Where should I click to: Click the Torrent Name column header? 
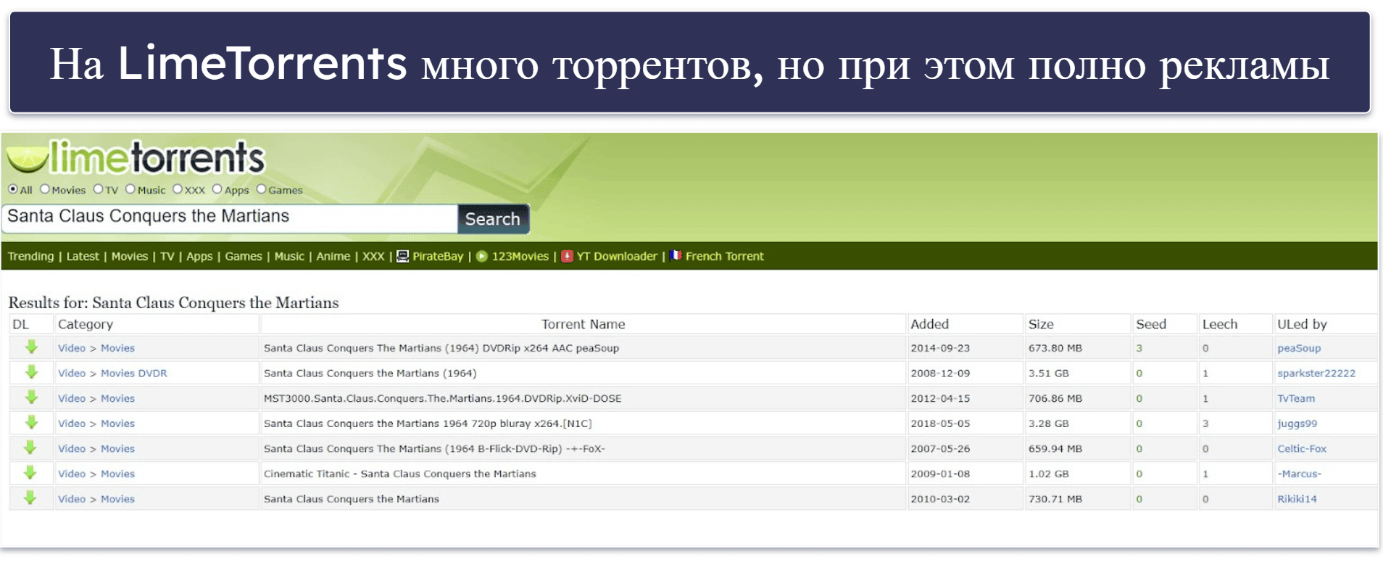tap(583, 324)
